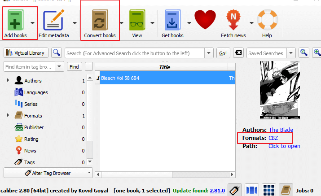This screenshot has height=196, width=321.
Task: Click the tag browser scroll down arrow
Action: [90, 161]
